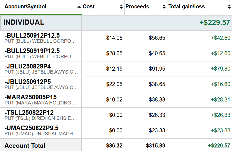Click the +$23.33 gain cell

pyautogui.click(x=221, y=130)
